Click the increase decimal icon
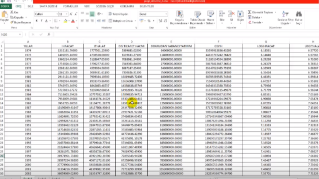 click(x=161, y=21)
